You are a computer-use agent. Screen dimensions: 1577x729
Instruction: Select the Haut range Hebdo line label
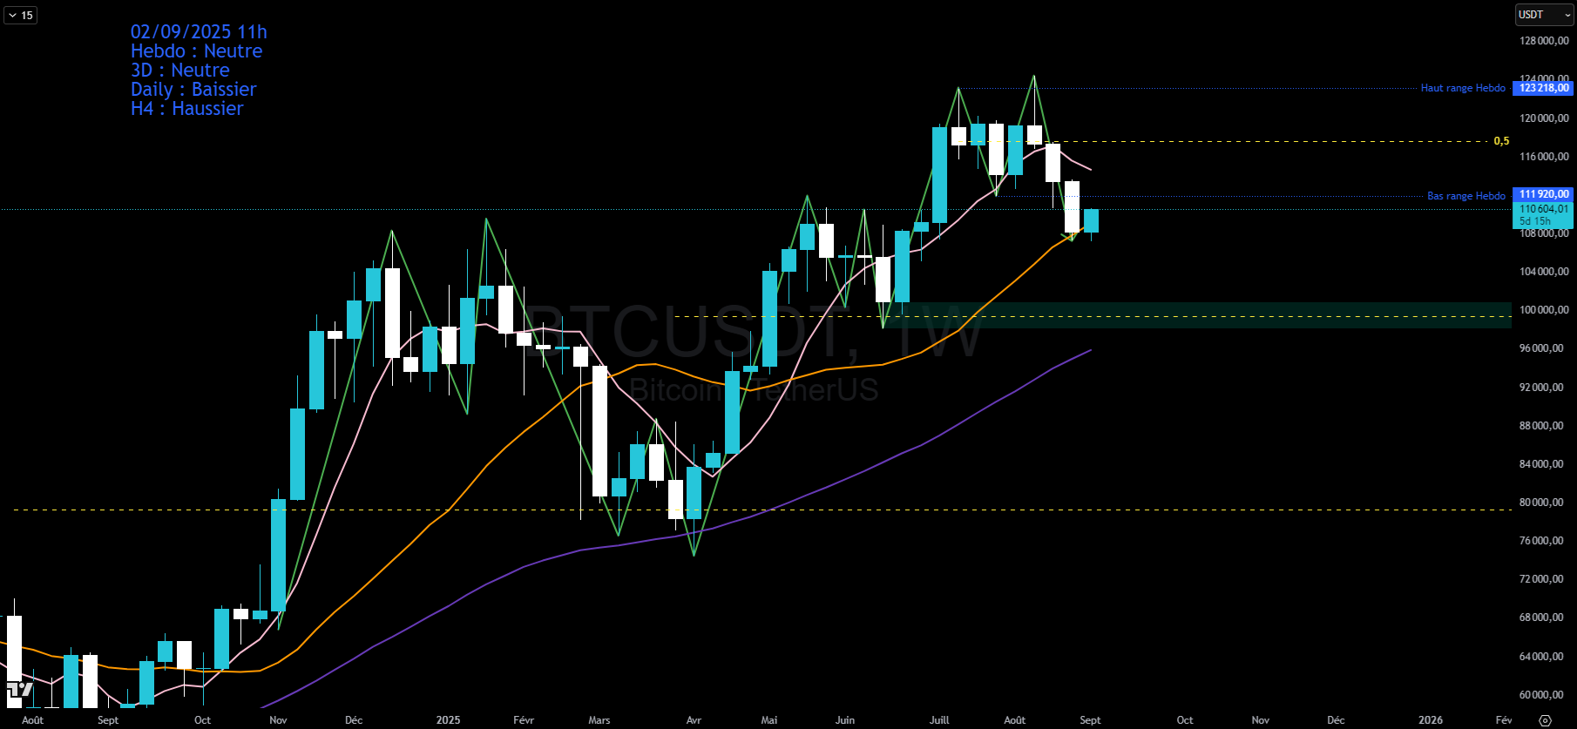pos(1462,88)
